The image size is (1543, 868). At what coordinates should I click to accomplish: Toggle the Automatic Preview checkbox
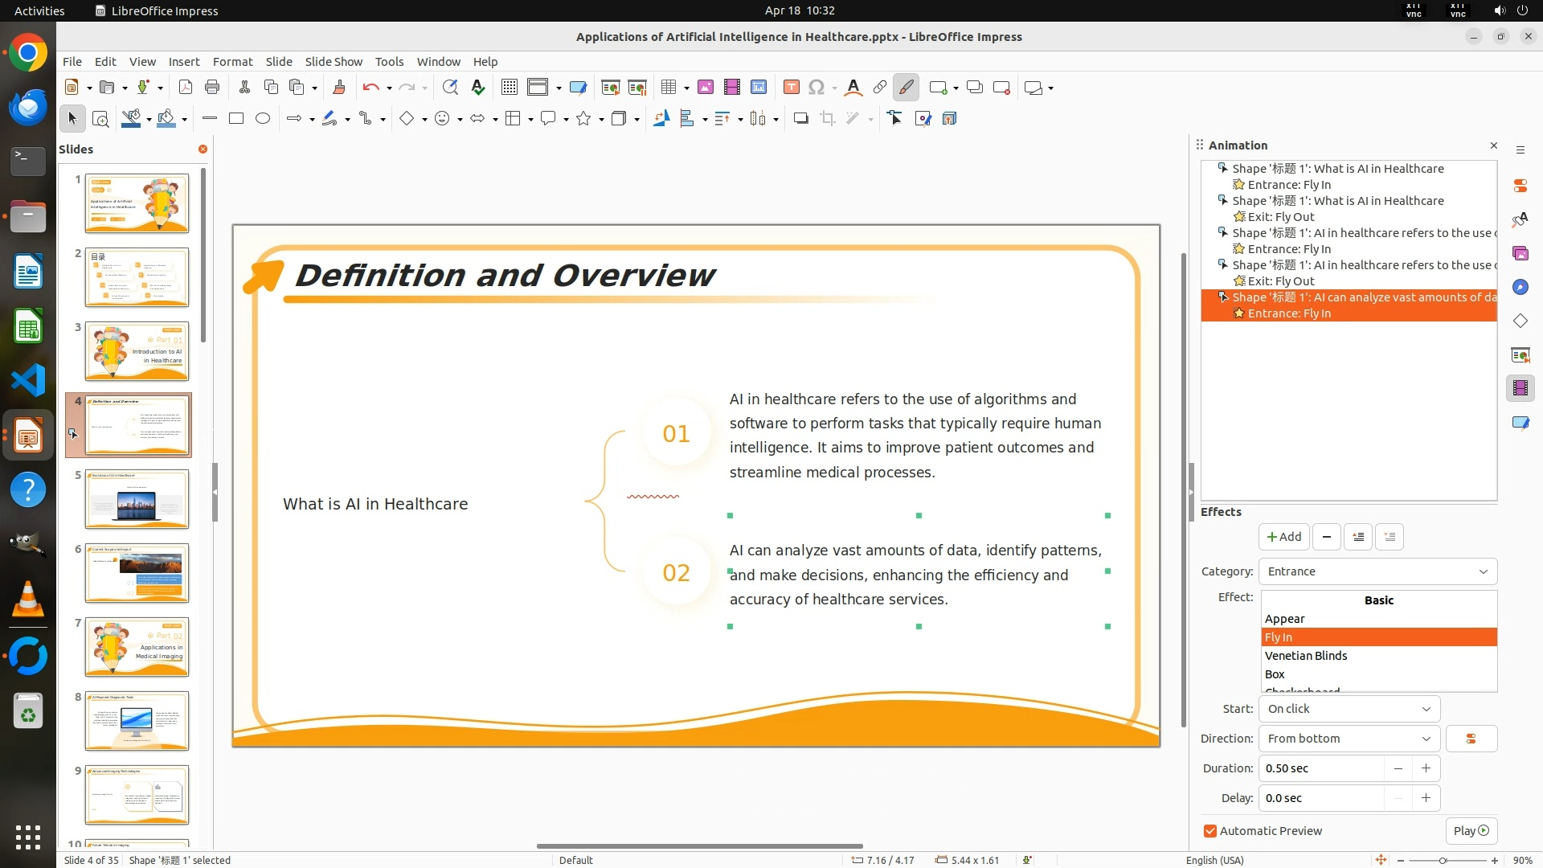click(1210, 831)
